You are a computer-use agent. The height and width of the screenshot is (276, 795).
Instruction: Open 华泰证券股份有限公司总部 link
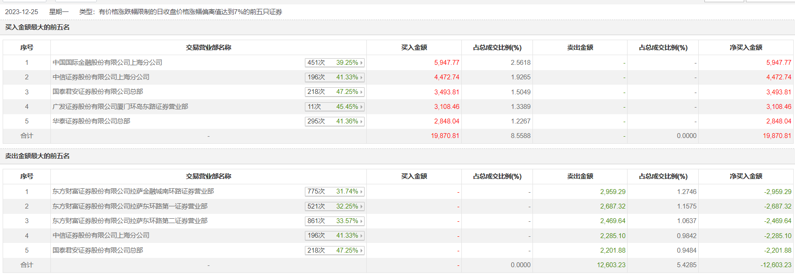pyautogui.click(x=91, y=121)
